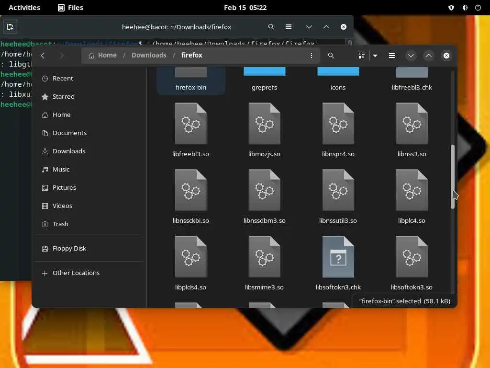
Task: Toggle list/grid view in Files
Action: tap(362, 56)
